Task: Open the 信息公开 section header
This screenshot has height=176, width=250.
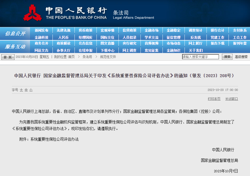Action: coord(15,34)
